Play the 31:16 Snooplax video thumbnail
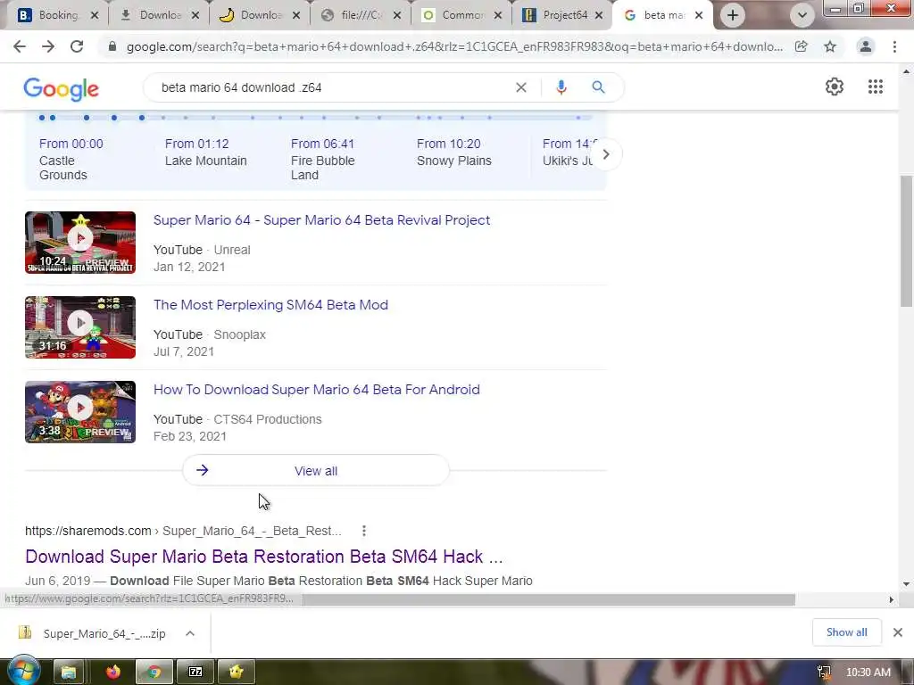The height and width of the screenshot is (685, 914). tap(80, 327)
